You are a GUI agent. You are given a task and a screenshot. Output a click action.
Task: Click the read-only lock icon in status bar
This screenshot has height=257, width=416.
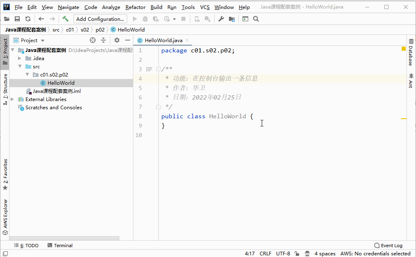click(297, 254)
